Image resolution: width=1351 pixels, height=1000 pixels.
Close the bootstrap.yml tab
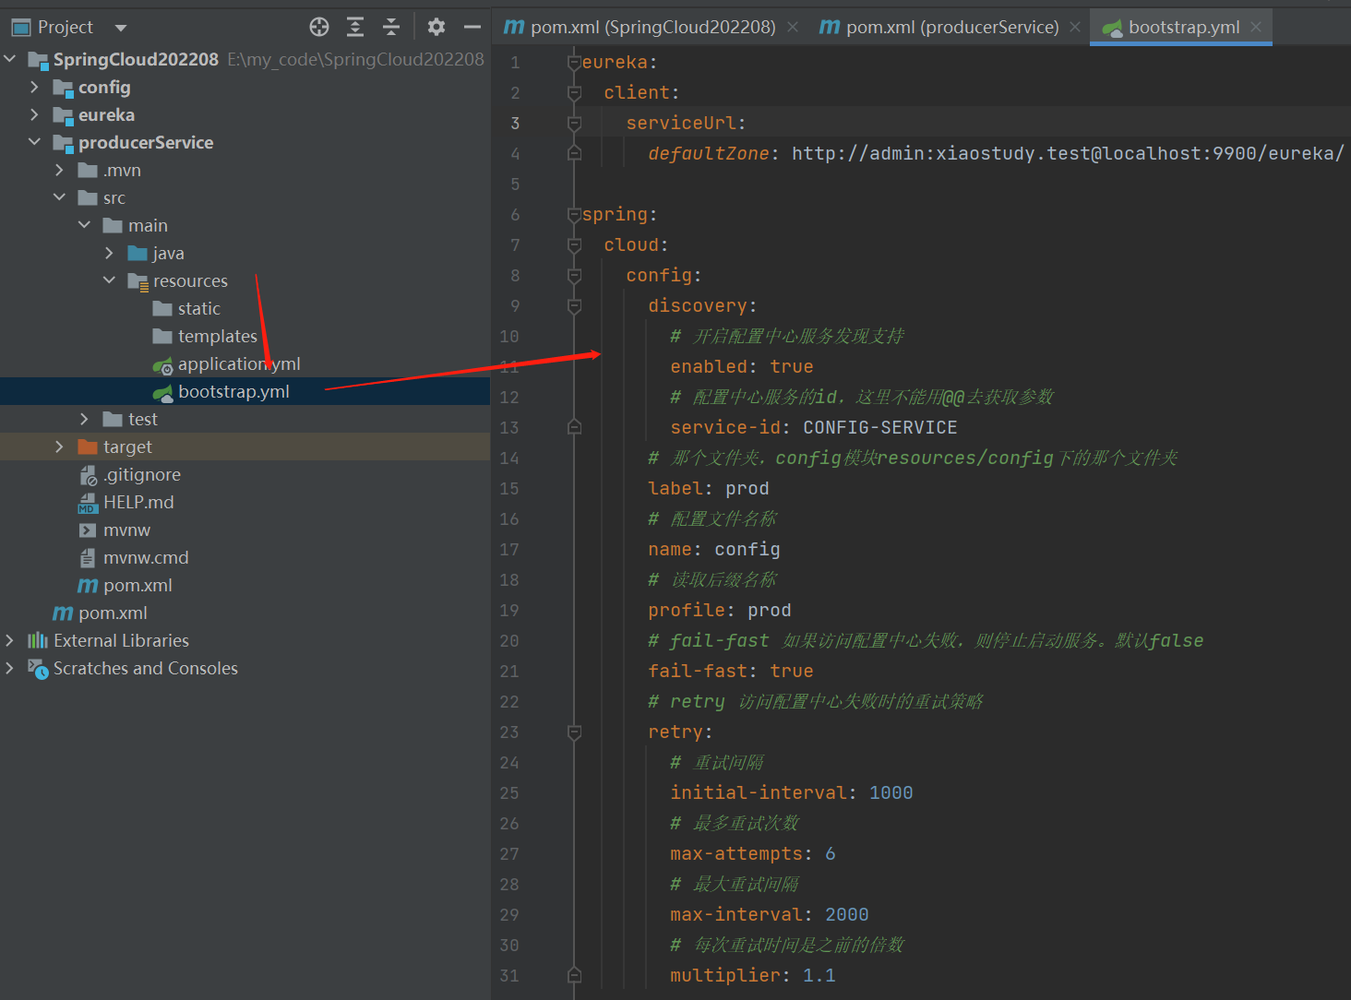click(1256, 28)
